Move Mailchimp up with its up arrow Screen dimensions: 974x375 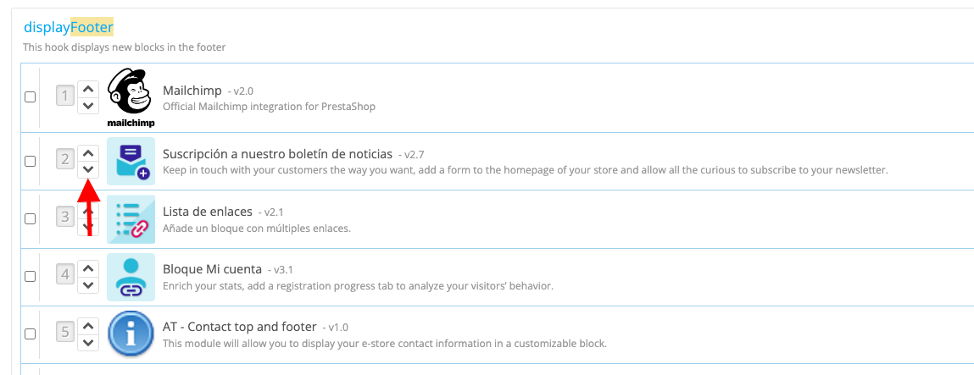[x=88, y=90]
